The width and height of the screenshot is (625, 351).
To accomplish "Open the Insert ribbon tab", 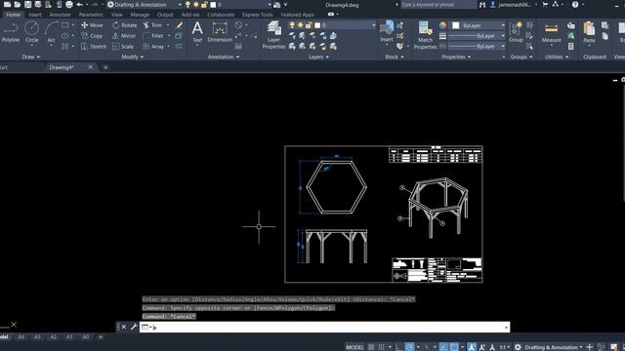I will coord(35,15).
